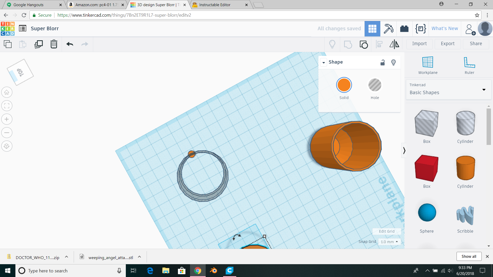Click the Ungroup shapes icon

(364, 44)
